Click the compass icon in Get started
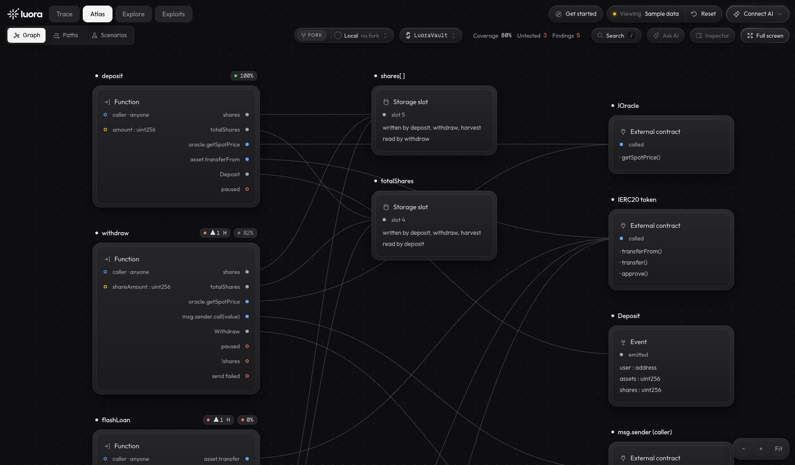 coord(558,14)
